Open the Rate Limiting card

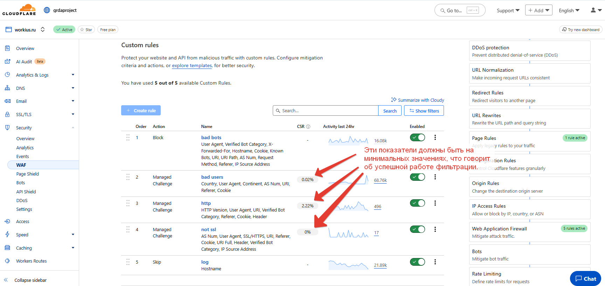[x=529, y=277]
